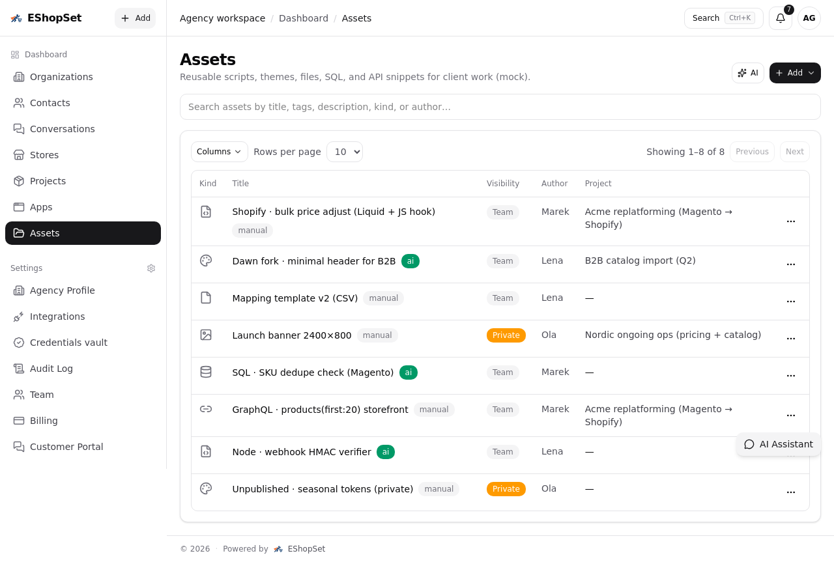
Task: Click the settings gear next to Settings heading
Action: [151, 268]
